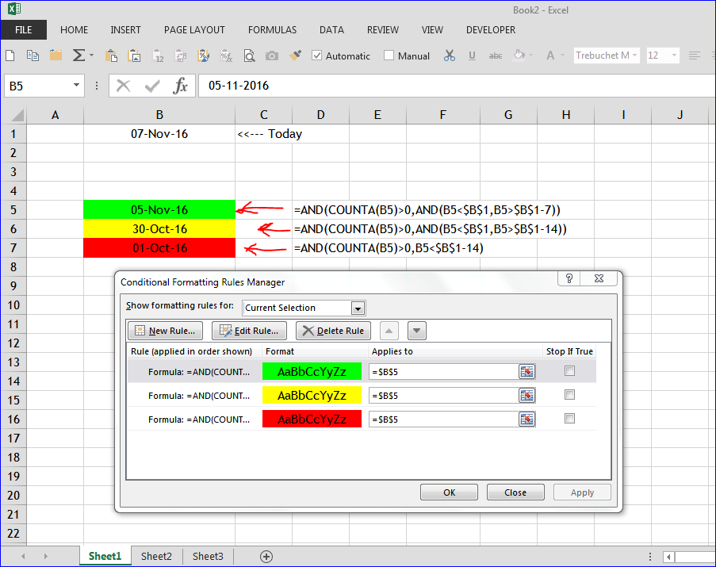Click the Cut scissors icon
This screenshot has height=567, width=716.
(450, 56)
